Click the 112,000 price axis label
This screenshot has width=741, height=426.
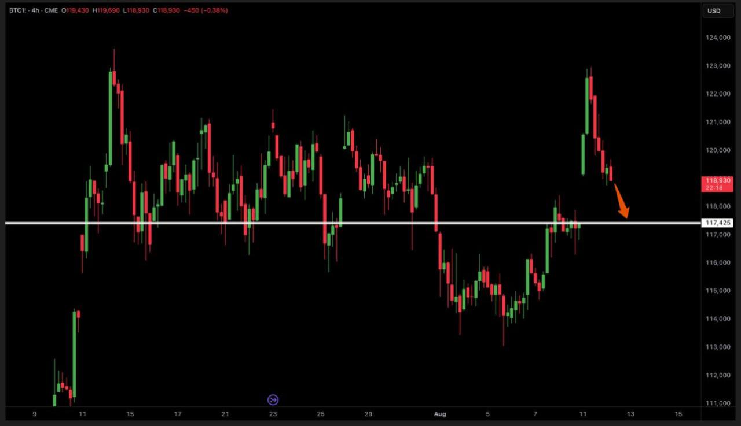tap(718, 375)
